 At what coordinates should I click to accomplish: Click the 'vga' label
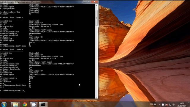tap(2, 83)
